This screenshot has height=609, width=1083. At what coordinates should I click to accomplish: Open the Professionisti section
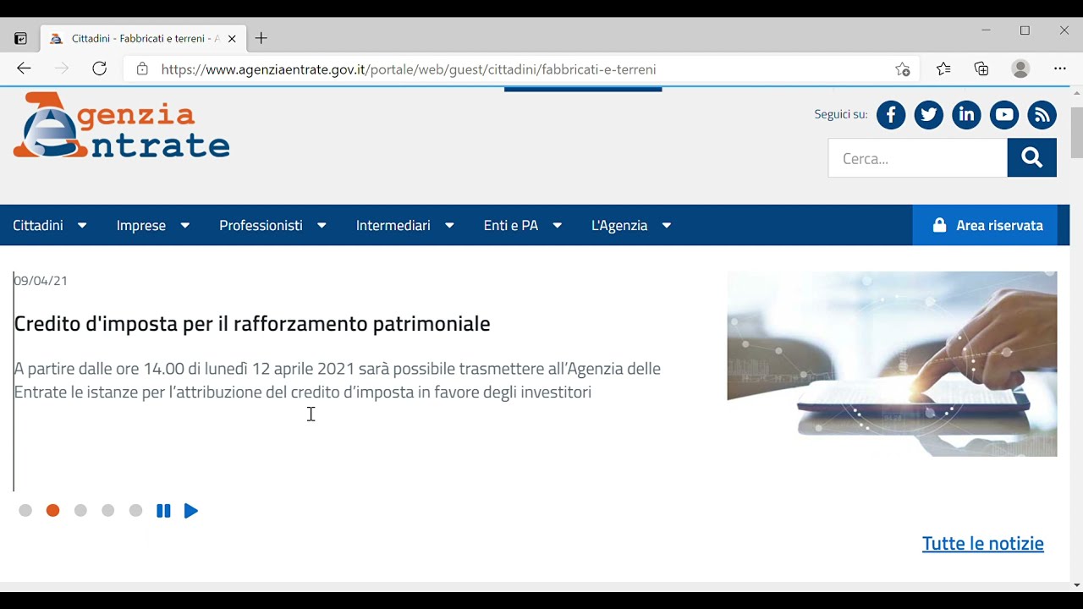(261, 225)
